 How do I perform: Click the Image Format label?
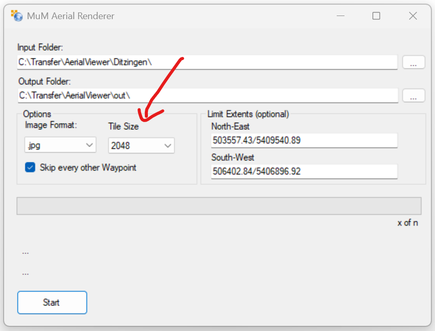(x=51, y=125)
